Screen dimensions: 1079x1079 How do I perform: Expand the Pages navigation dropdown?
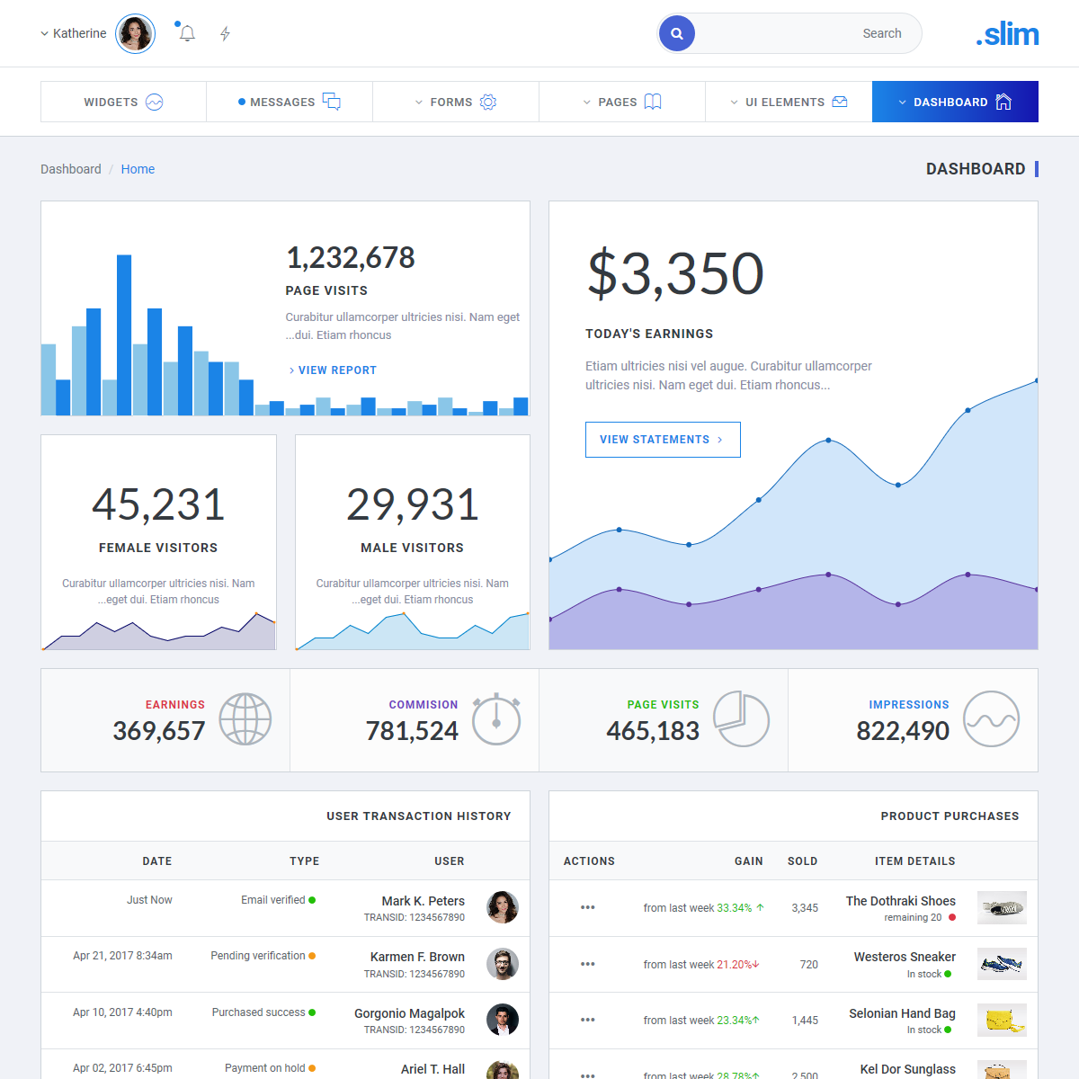(622, 103)
